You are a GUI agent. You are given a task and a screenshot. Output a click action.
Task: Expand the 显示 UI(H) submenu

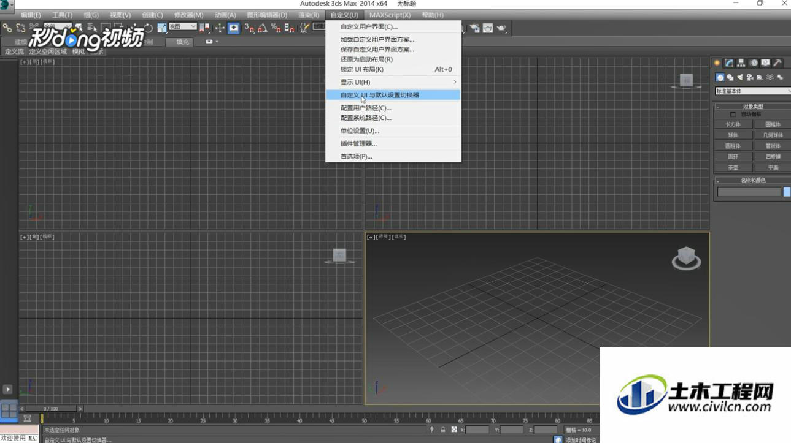pyautogui.click(x=393, y=82)
